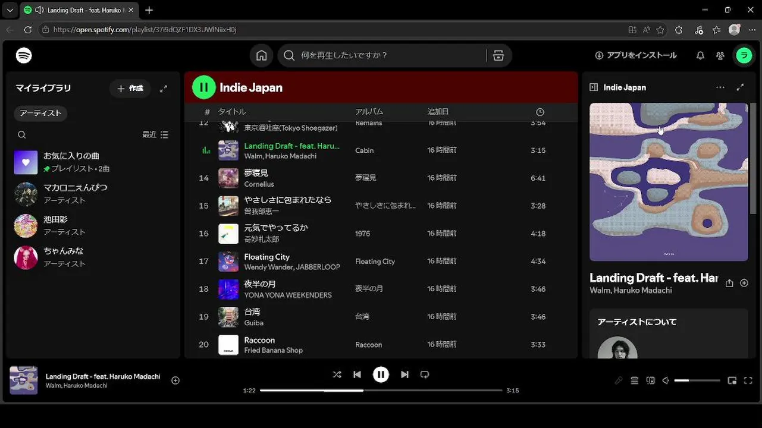Seek on the song progress bar

point(381,391)
